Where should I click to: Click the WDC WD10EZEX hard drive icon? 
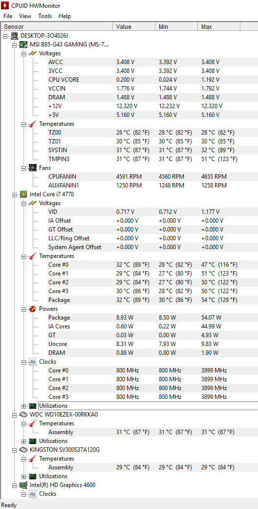tap(23, 415)
